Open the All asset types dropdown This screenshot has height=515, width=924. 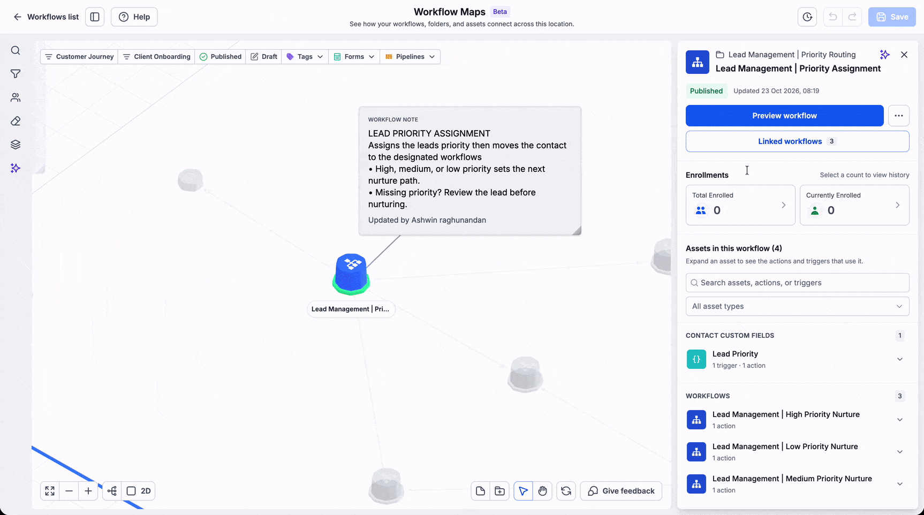tap(798, 306)
